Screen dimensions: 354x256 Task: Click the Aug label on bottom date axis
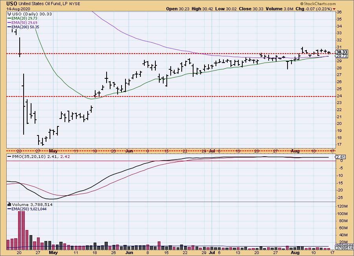[x=295, y=252]
